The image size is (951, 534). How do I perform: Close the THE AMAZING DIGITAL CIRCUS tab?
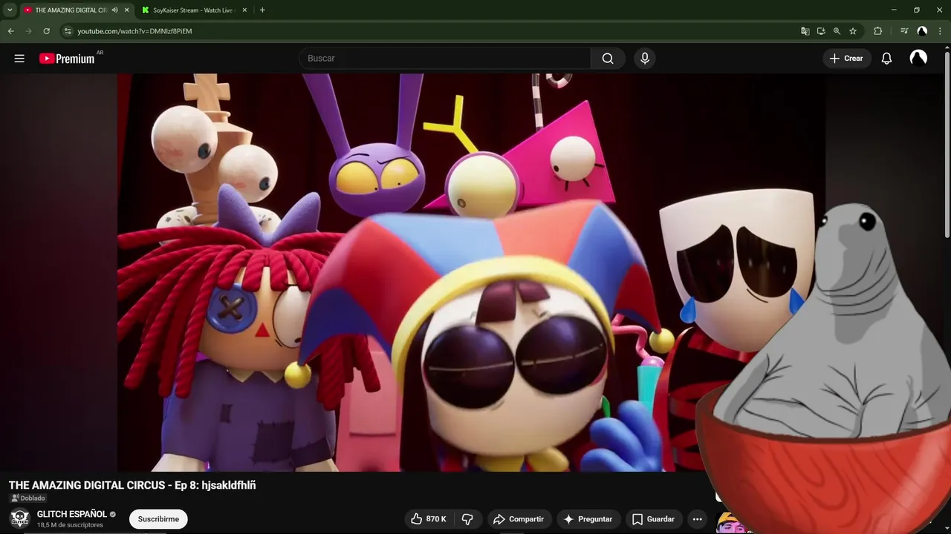pyautogui.click(x=127, y=10)
